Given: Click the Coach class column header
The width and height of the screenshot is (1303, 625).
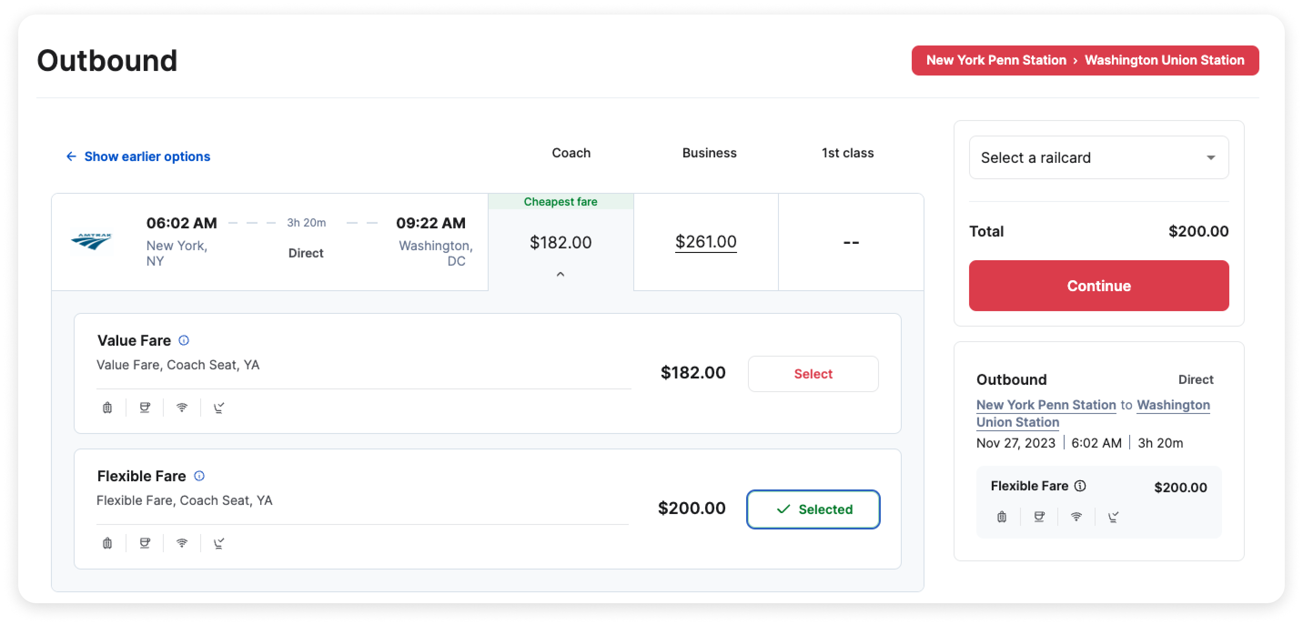Looking at the screenshot, I should pyautogui.click(x=571, y=153).
